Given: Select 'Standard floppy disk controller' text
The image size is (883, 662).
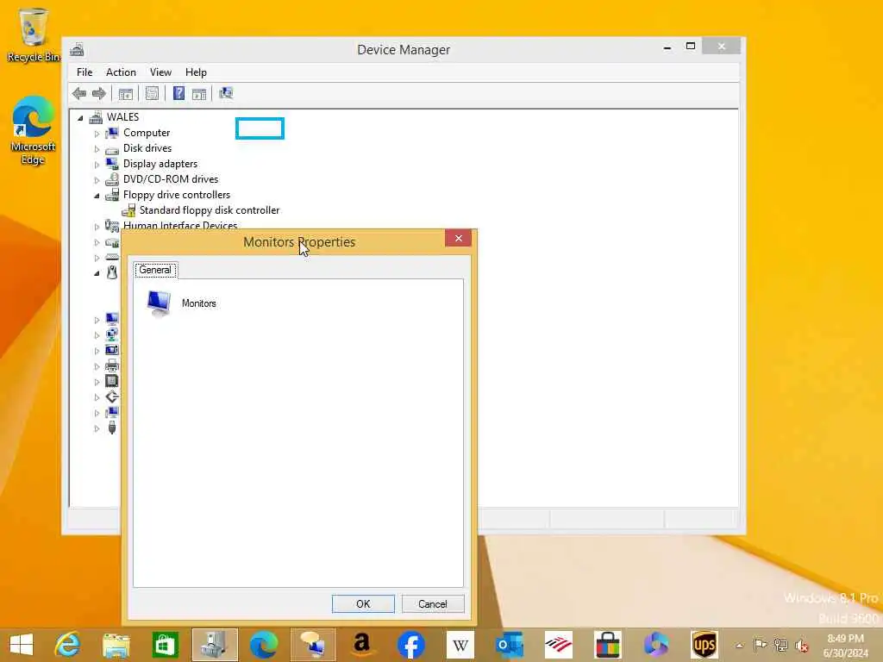Looking at the screenshot, I should (x=210, y=210).
